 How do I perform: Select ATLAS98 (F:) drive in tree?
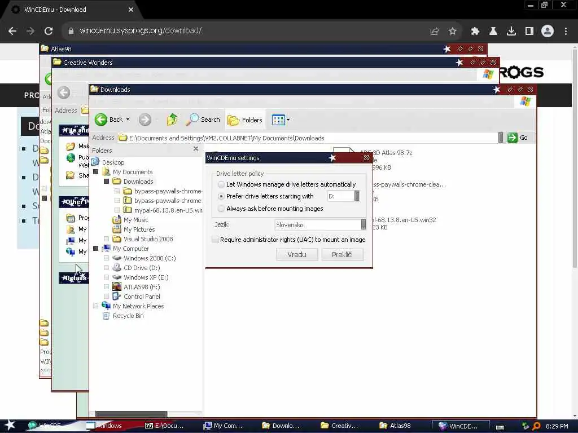pyautogui.click(x=142, y=287)
